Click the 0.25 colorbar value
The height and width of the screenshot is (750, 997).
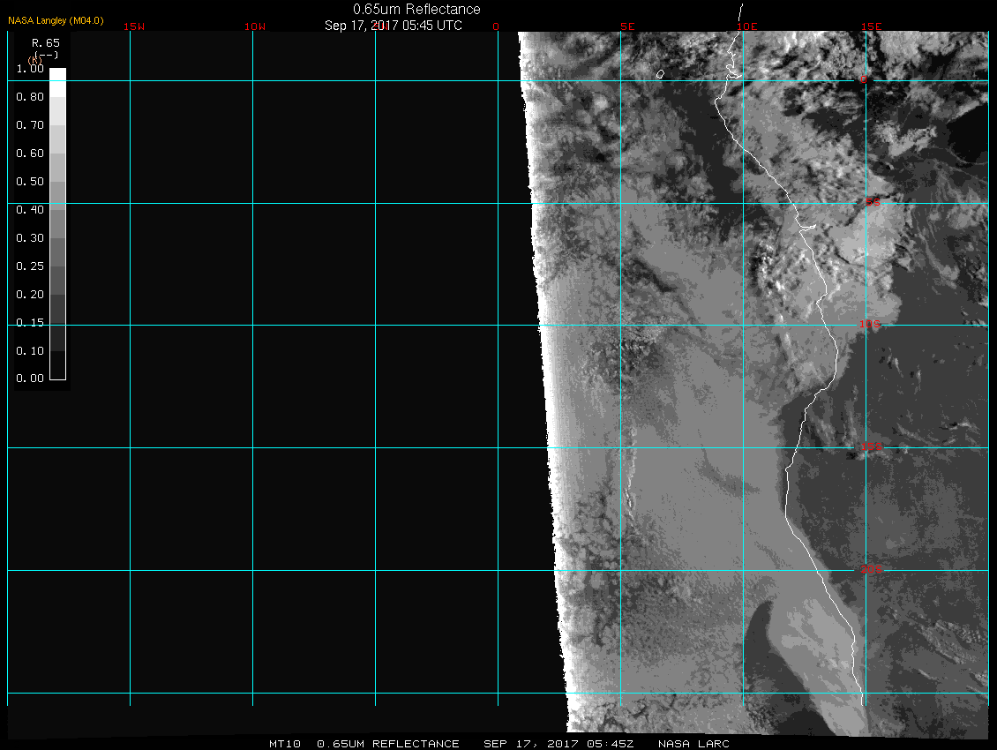[30, 266]
